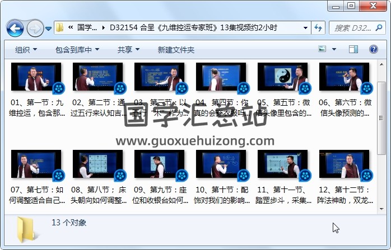The height and width of the screenshot is (250, 391).
Task: Select the yin-yang thumbnail 05、第五节
Action: 282,77
